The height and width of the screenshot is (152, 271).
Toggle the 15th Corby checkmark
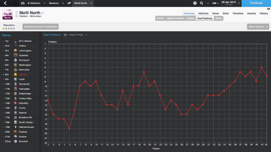[3, 108]
